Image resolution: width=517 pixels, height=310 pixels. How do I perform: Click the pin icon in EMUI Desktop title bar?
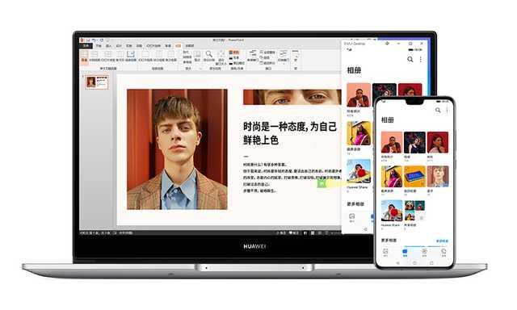(387, 44)
